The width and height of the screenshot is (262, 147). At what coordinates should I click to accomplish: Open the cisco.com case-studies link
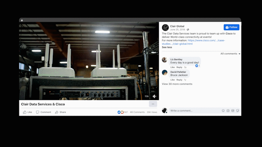193,42
